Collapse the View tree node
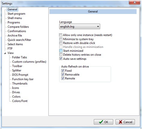Screen dimensions: 142x129 click(5, 53)
